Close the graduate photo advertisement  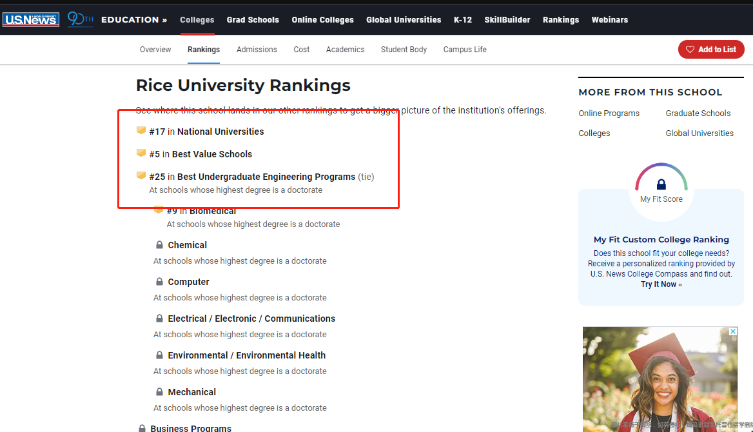point(733,331)
